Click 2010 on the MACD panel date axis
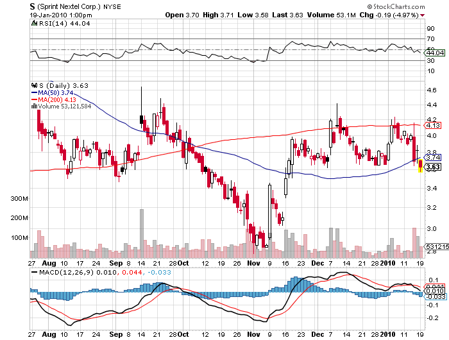 [387, 334]
